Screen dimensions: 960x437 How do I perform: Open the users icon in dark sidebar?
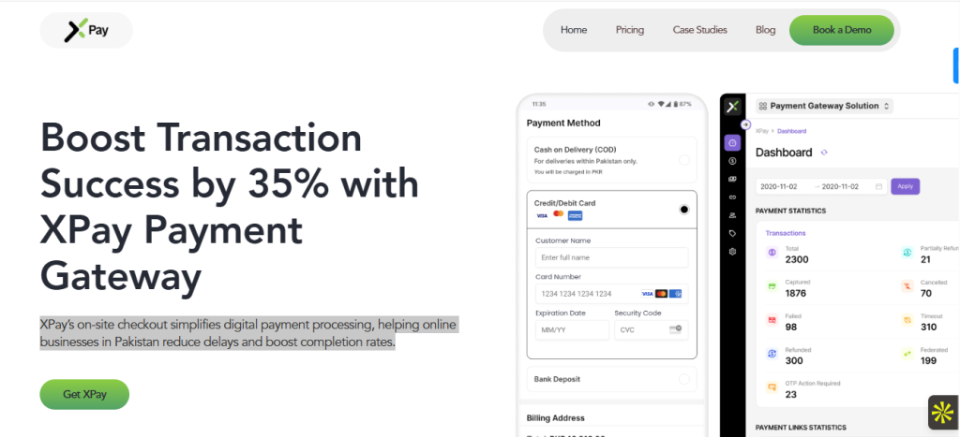coord(732,215)
